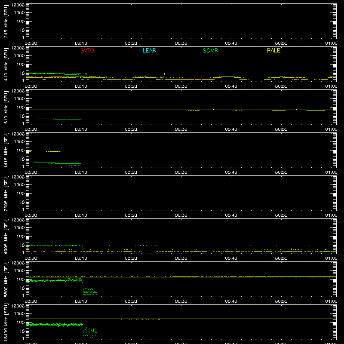Click the green SGMR station legend label
The height and width of the screenshot is (344, 344).
[210, 50]
